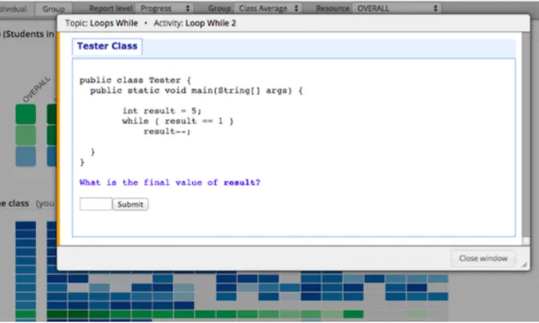Image resolution: width=539 pixels, height=323 pixels.
Task: Switch to the Group tab
Action: (x=53, y=9)
